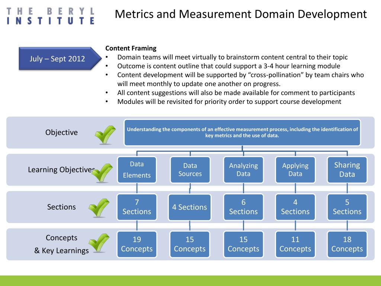Select the Data Sources box
The image size is (381, 286).
[x=190, y=170]
